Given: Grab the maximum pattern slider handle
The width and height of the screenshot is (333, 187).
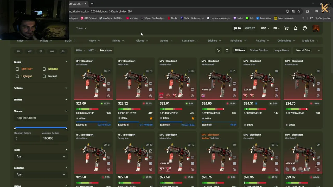Looking at the screenshot, I should [x=67, y=128].
